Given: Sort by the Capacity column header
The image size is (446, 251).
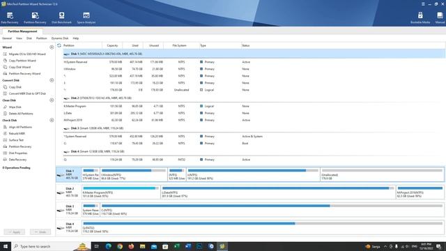Looking at the screenshot, I should click(112, 45).
